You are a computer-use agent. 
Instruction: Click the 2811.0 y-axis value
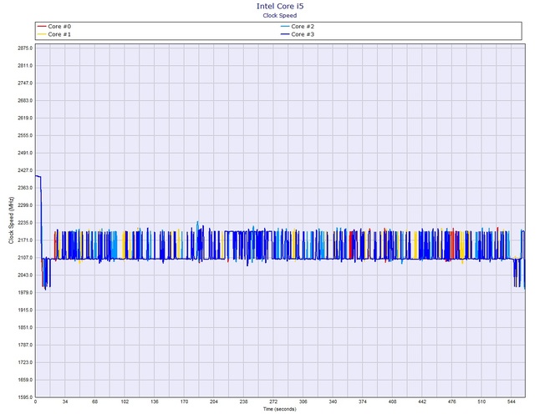tap(25, 66)
